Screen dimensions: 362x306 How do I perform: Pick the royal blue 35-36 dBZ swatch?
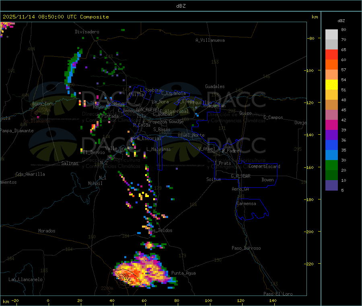point(331,145)
